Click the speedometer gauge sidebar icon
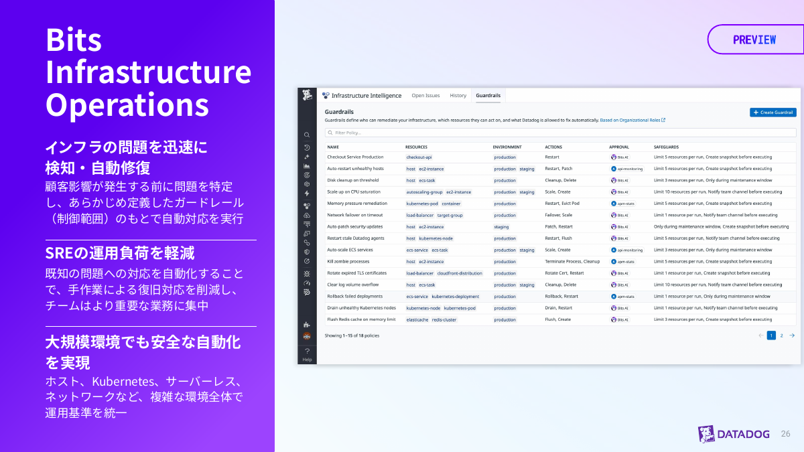Screen dimensions: 804x452 307,283
